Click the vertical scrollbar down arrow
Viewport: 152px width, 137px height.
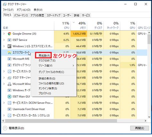(x=149, y=117)
